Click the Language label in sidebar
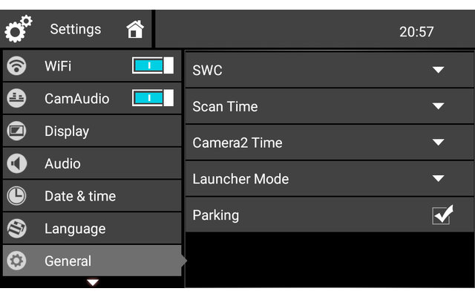The image size is (475, 297). click(75, 229)
